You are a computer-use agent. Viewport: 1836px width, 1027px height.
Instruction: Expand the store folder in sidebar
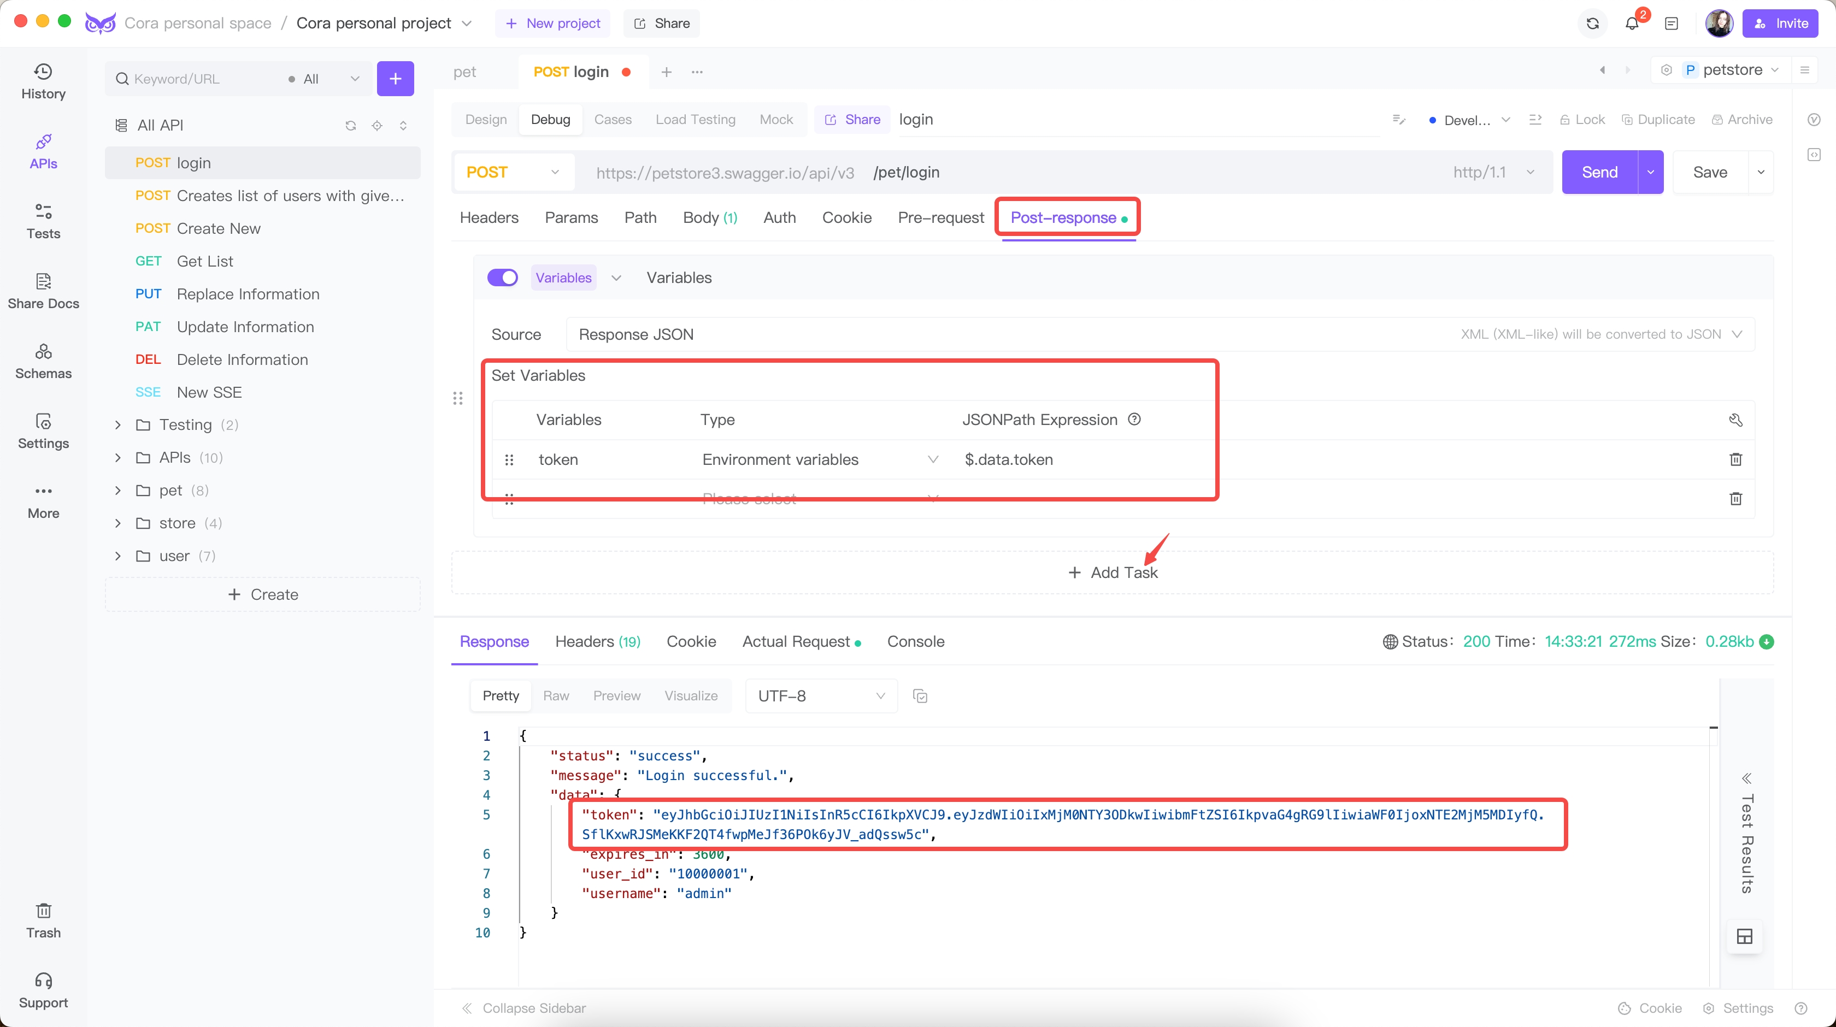pos(119,523)
